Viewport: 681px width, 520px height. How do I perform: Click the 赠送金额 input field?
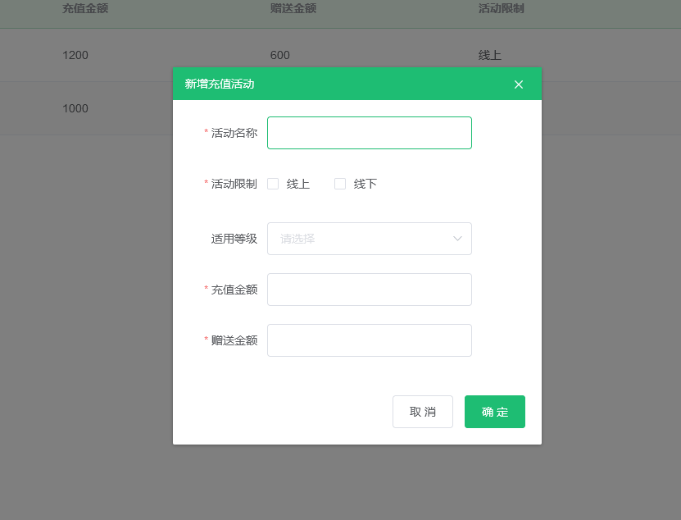point(369,340)
